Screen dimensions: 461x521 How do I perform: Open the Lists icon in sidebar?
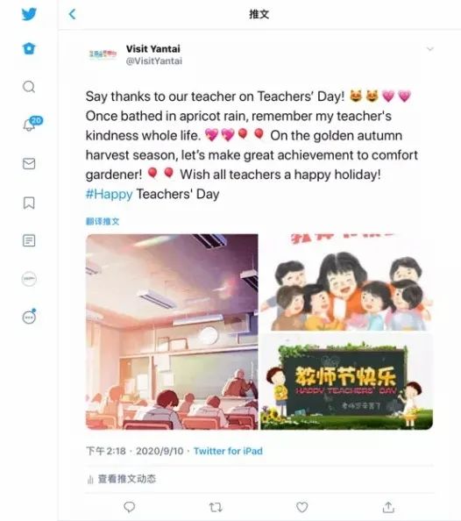tap(29, 240)
